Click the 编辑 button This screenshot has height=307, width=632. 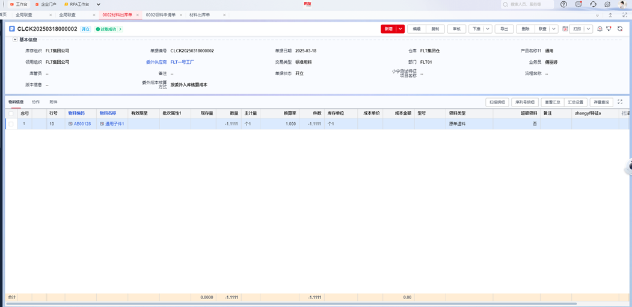pyautogui.click(x=417, y=29)
